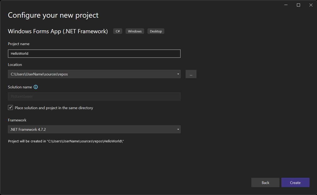The width and height of the screenshot is (317, 195).
Task: Create the HelloWorld project
Action: pyautogui.click(x=295, y=182)
